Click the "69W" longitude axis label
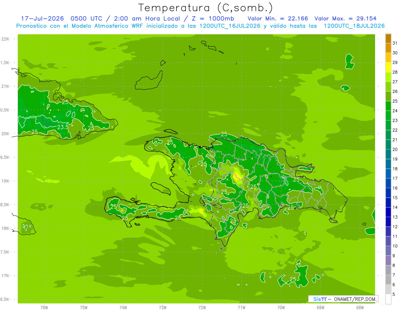404x312 pixels. pyautogui.click(x=321, y=308)
